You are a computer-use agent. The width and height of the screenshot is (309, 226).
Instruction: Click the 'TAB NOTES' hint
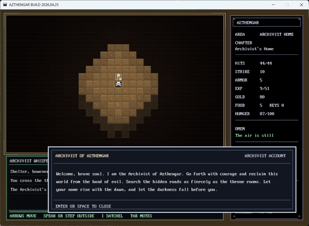pos(141,216)
